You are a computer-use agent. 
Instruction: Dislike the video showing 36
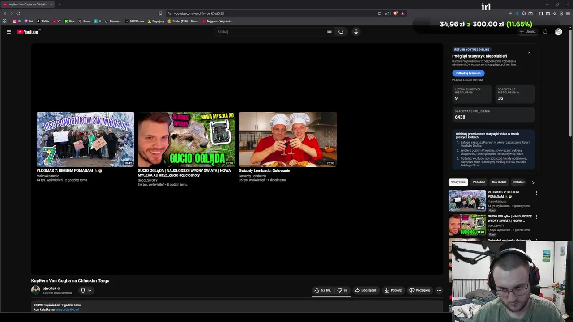[x=342, y=290]
